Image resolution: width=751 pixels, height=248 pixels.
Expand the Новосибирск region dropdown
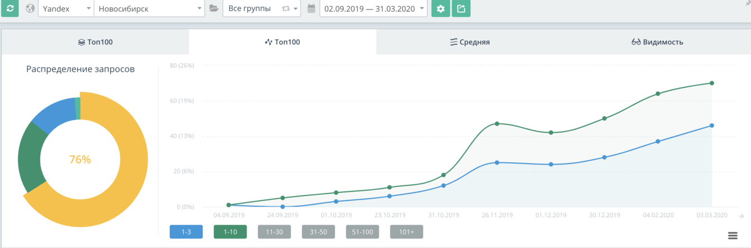point(149,8)
